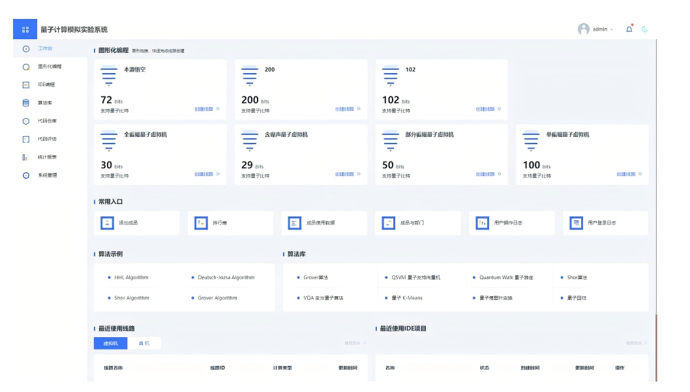Open the 排行榜 shortcut icon
This screenshot has width=690, height=392.
201,223
